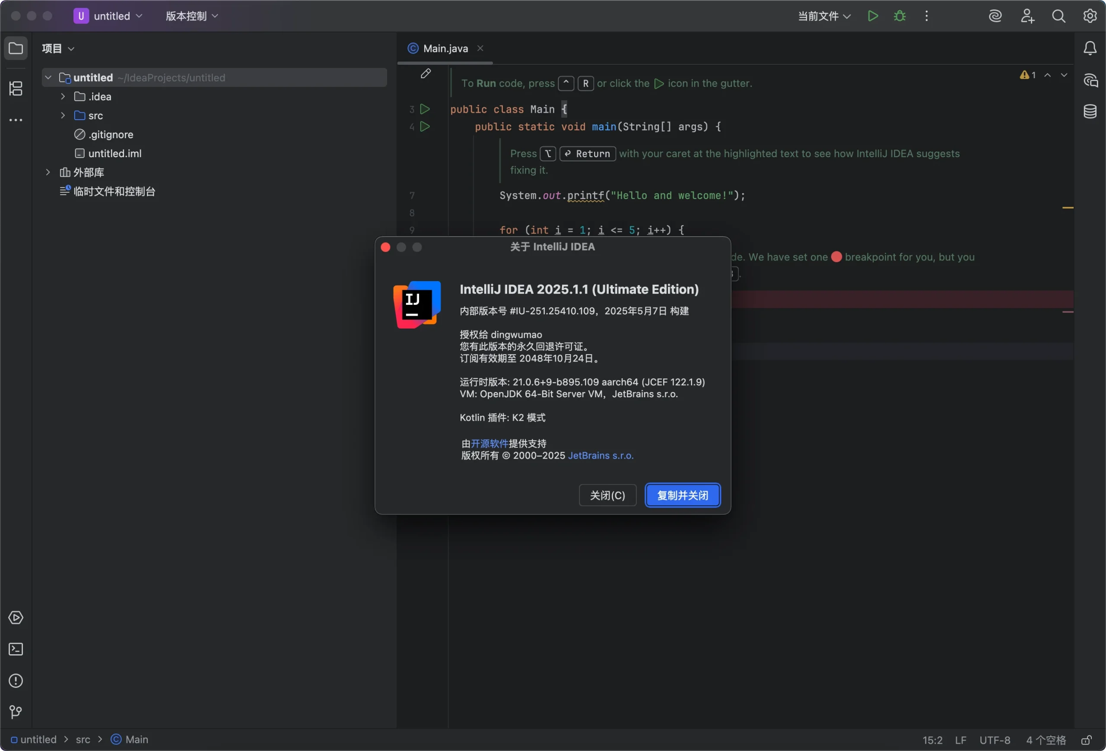Open the Git version control tool window
Image resolution: width=1106 pixels, height=751 pixels.
pos(16,712)
